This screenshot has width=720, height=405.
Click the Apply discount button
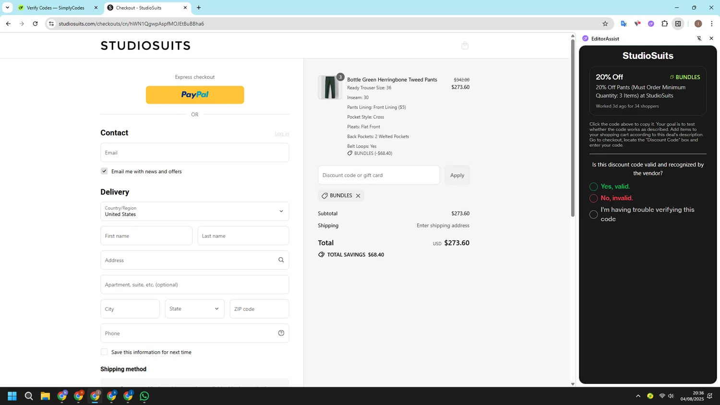[x=457, y=175]
